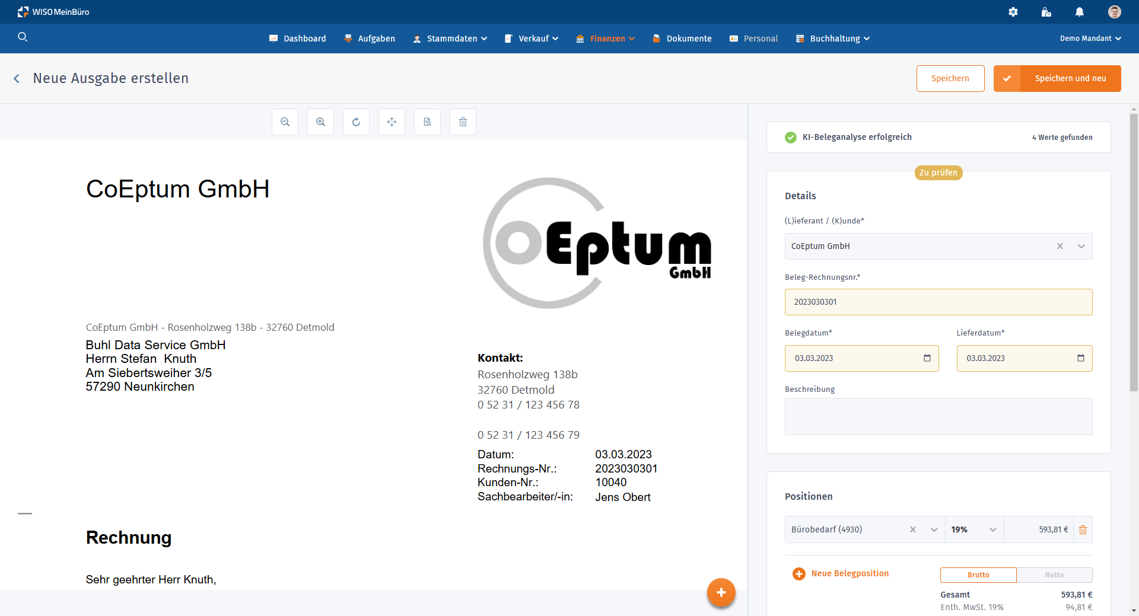The height and width of the screenshot is (616, 1139).
Task: Rotate the receipt document
Action: click(357, 122)
